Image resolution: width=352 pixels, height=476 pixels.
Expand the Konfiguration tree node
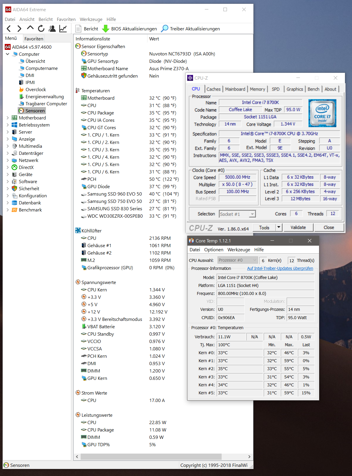coord(7,196)
